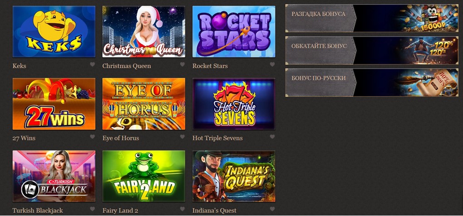Toggle heart icon for Turkish Blackjack
Image resolution: width=463 pixels, height=216 pixels.
click(93, 209)
